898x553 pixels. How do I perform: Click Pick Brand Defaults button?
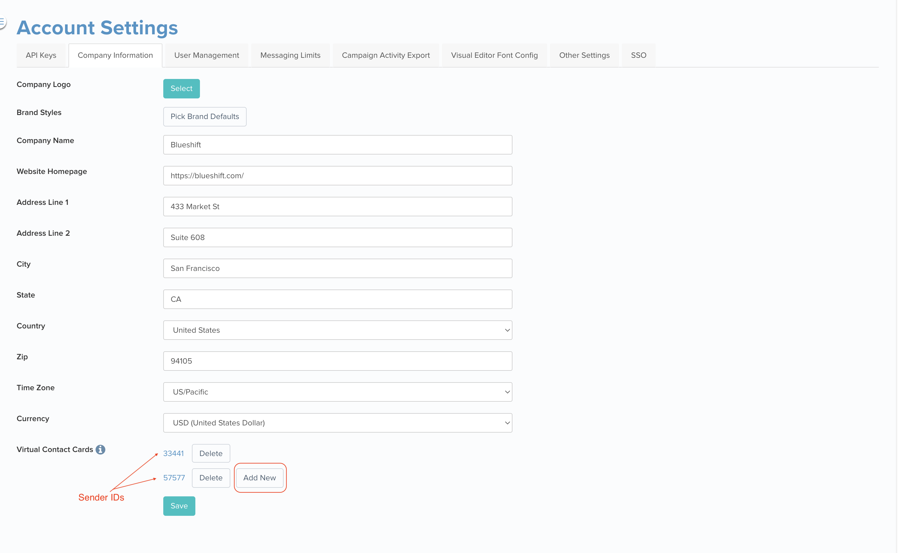[x=205, y=117]
